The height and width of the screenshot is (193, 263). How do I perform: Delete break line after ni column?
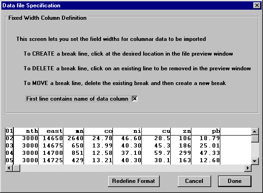141,146
